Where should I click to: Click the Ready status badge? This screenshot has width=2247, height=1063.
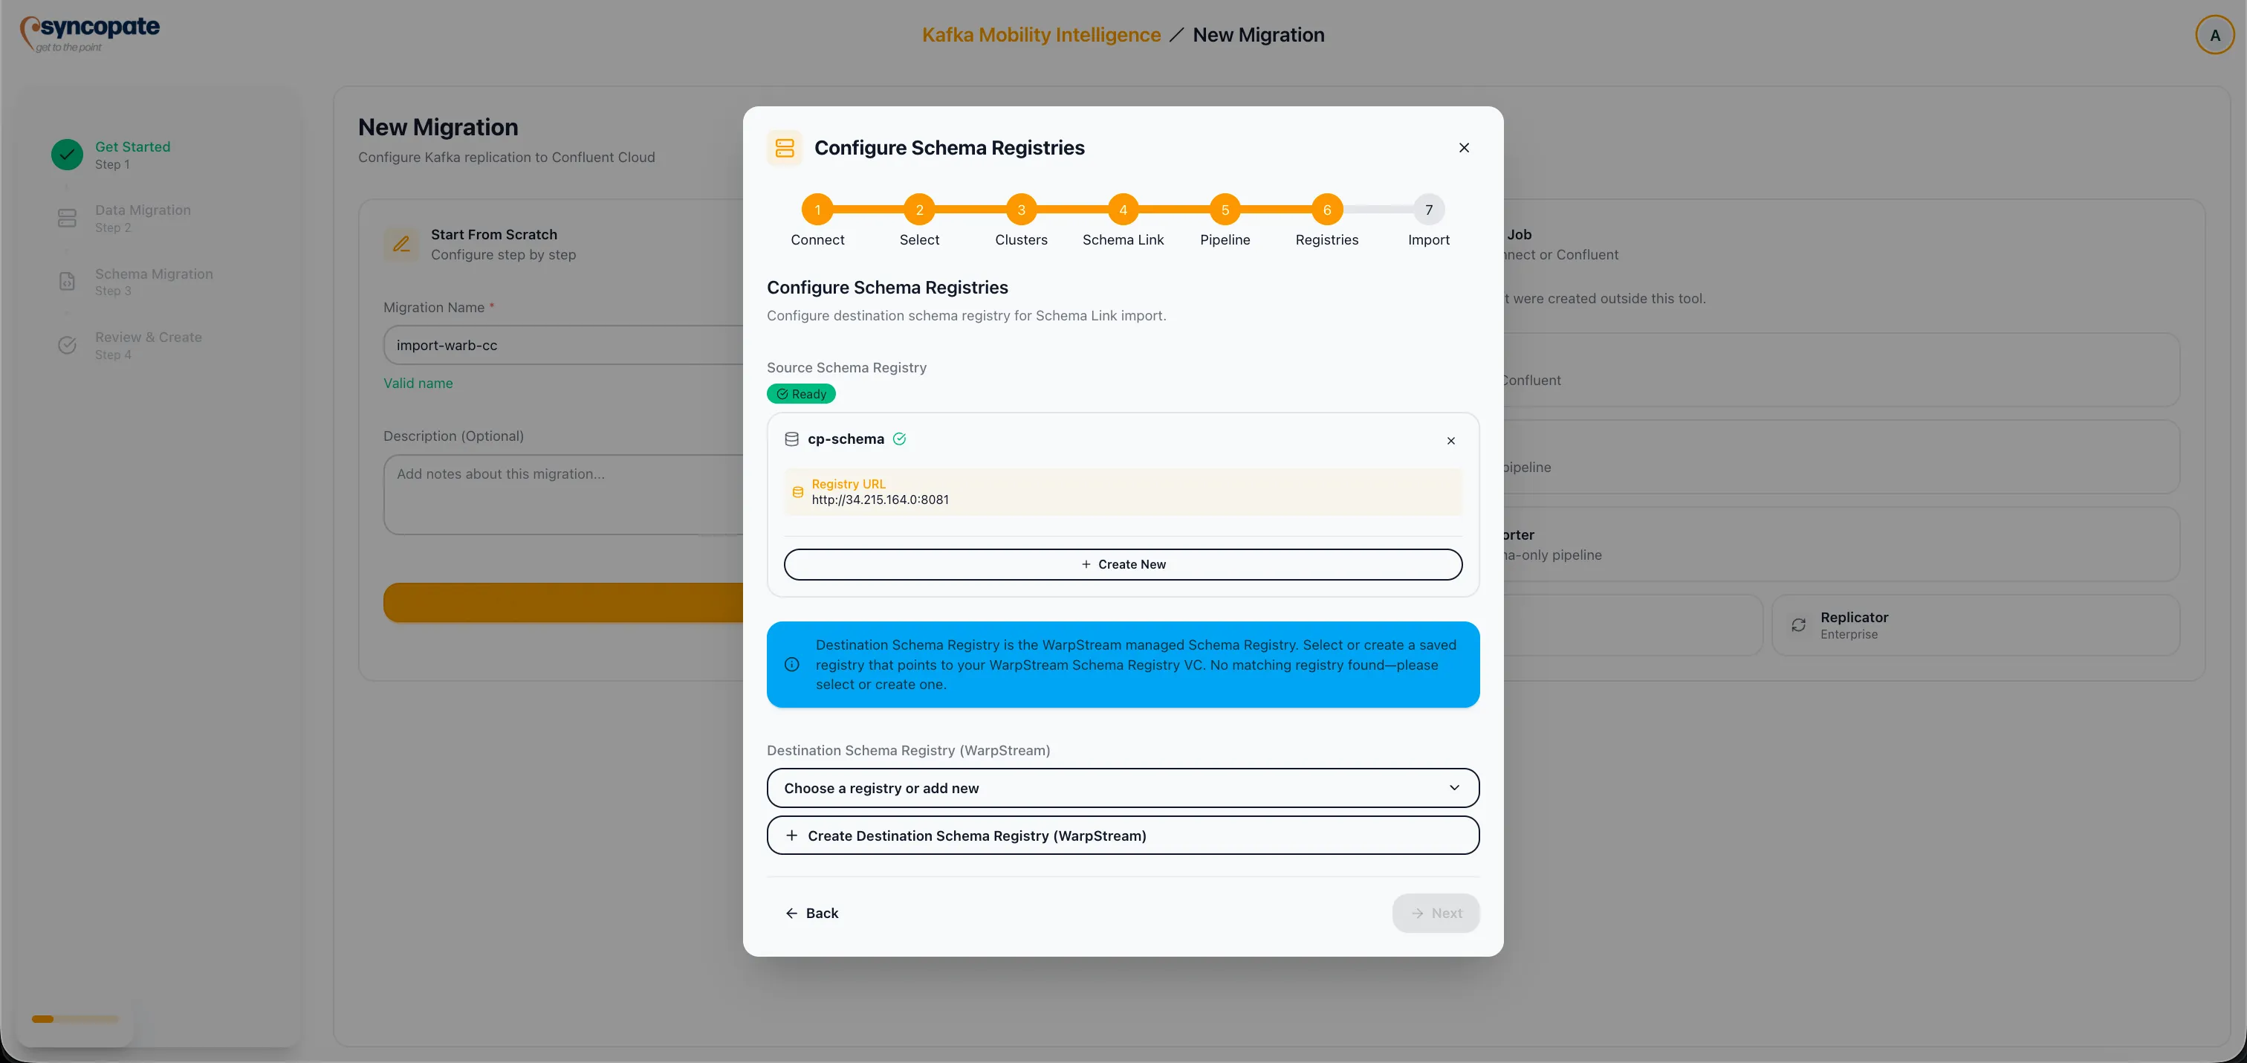(801, 393)
